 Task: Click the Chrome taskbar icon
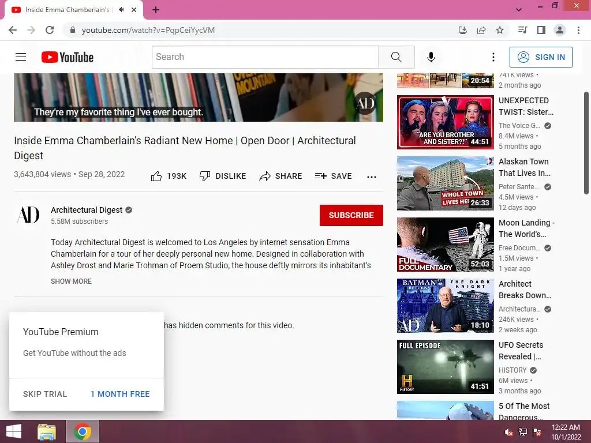tap(83, 431)
